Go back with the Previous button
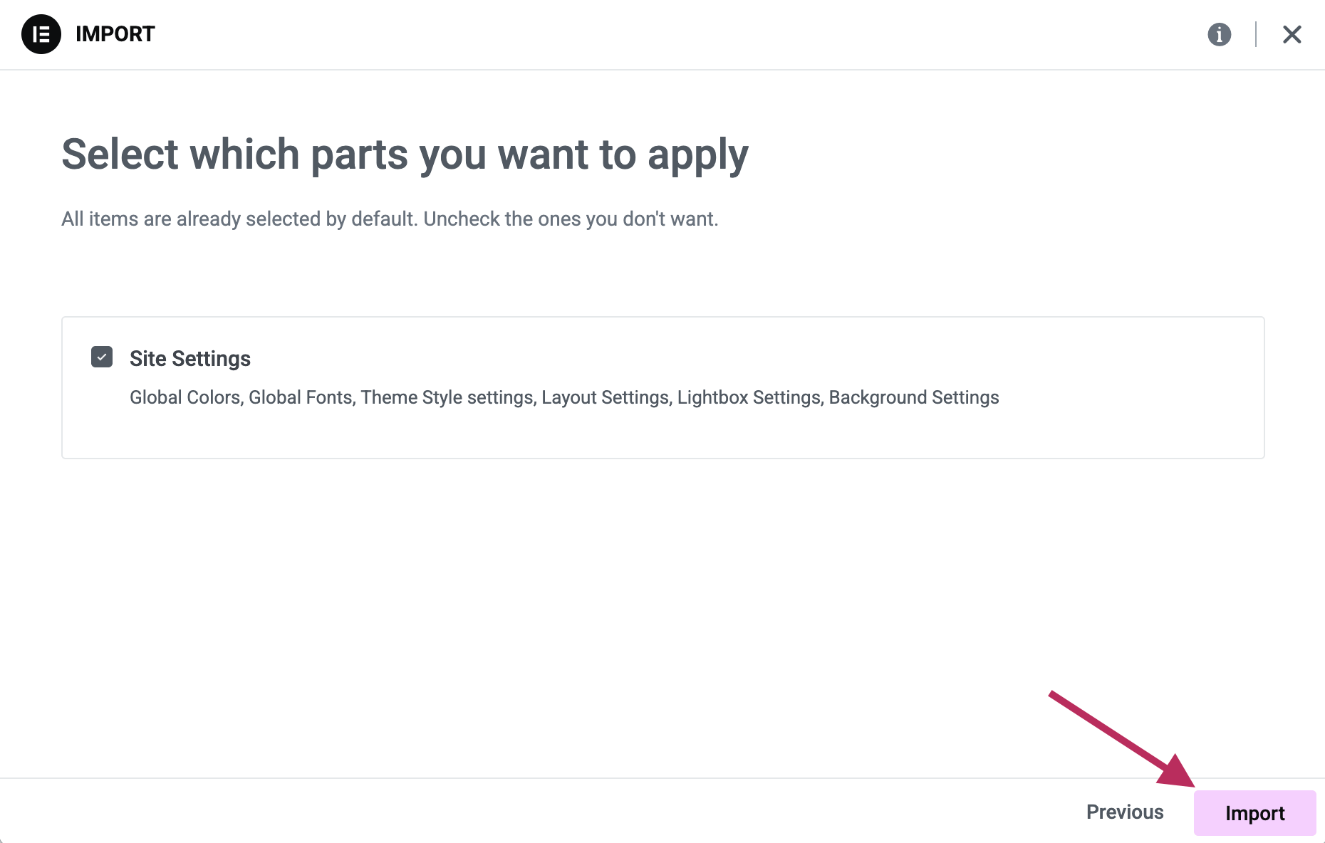Image resolution: width=1325 pixels, height=843 pixels. 1125,812
